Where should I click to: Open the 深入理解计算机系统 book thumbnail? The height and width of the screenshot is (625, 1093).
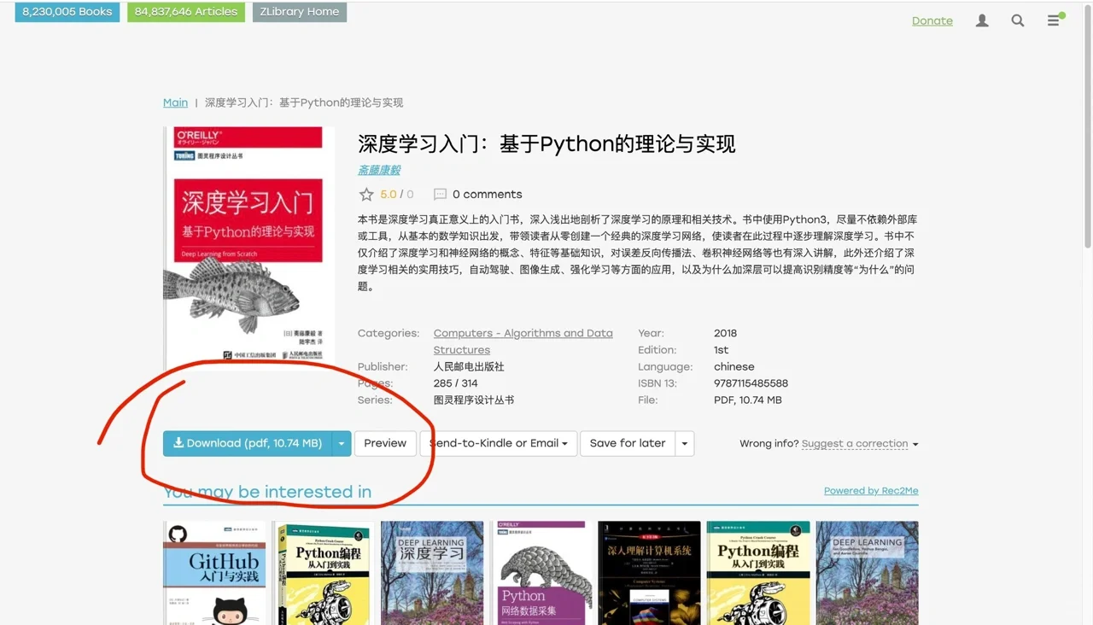coord(650,573)
